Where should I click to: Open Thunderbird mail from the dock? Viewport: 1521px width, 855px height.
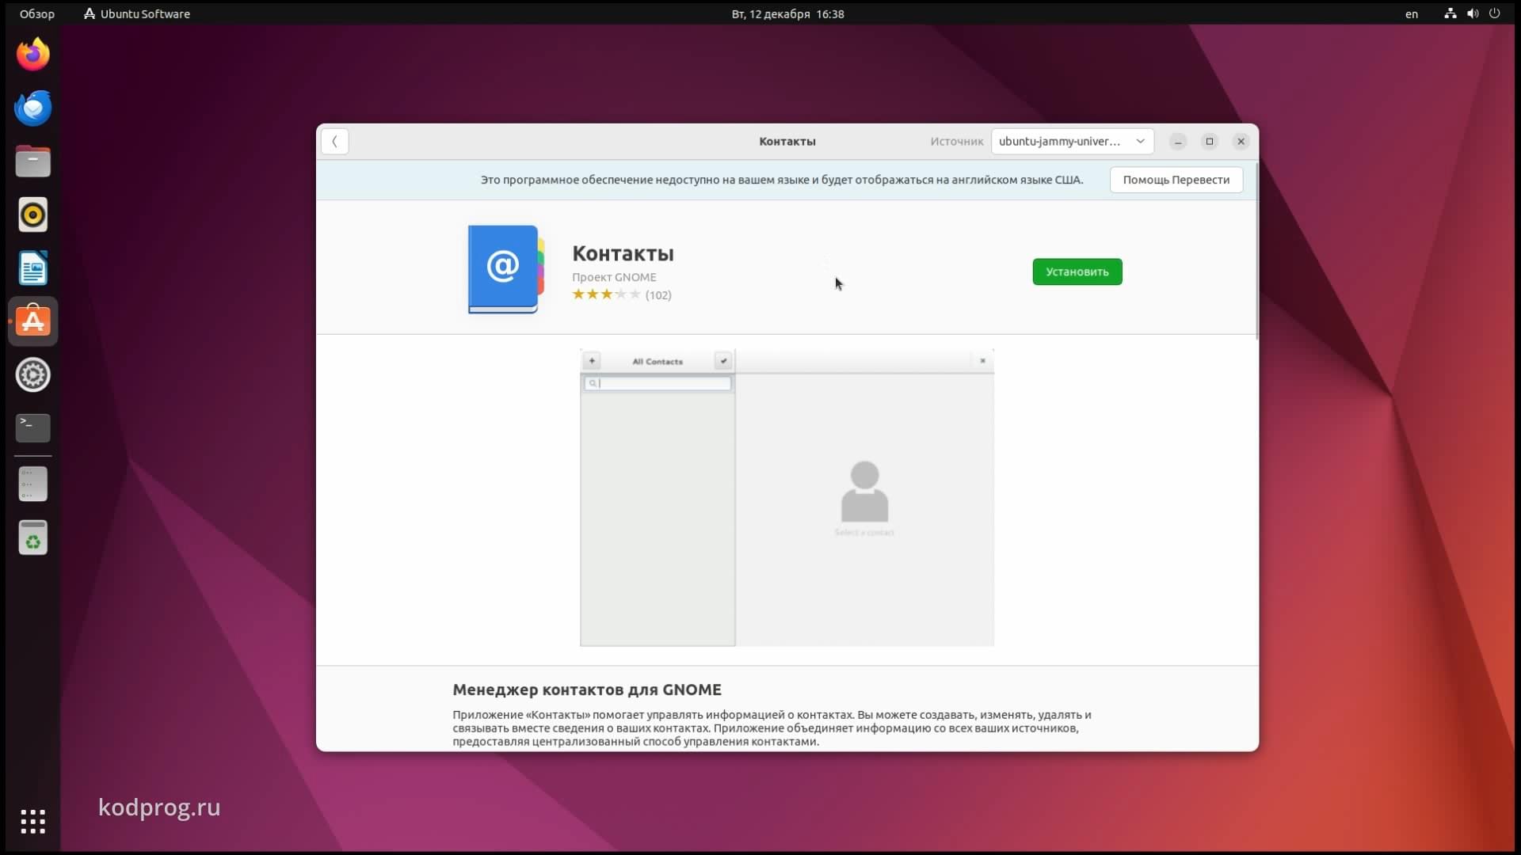tap(33, 108)
